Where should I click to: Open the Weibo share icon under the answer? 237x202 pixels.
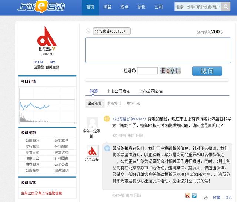[187, 195]
